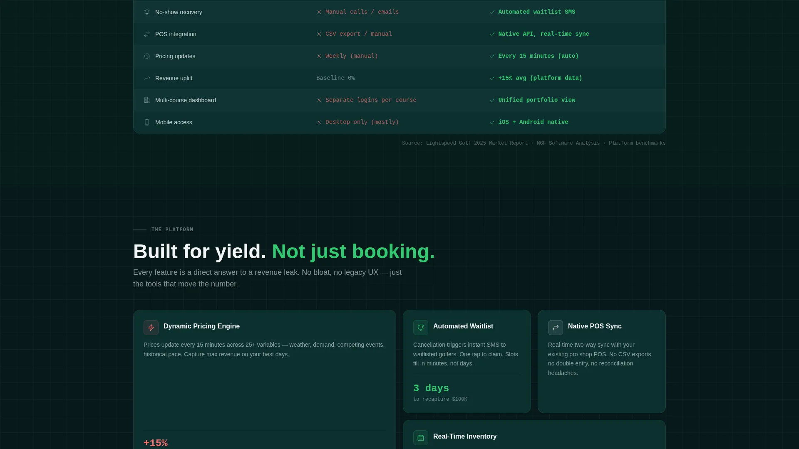Click the 3 days stat value
Viewport: 799px width, 449px height.
[x=431, y=388]
